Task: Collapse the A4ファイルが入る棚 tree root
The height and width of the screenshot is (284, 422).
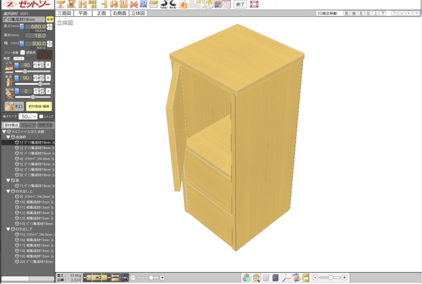Action: [4, 131]
